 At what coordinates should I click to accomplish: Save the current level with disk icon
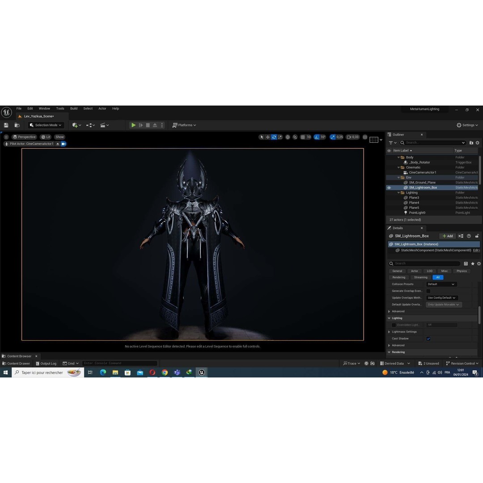click(6, 125)
